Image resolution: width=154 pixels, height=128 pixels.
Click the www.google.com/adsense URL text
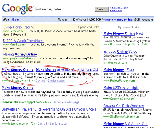click(19, 58)
